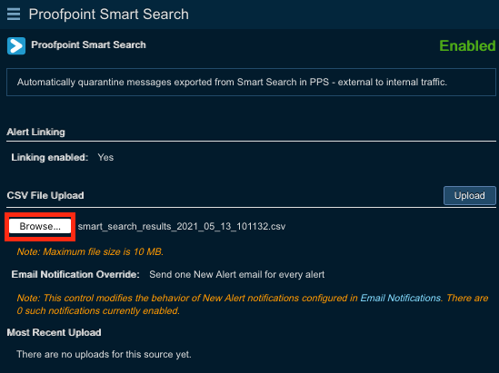Image resolution: width=499 pixels, height=373 pixels.
Task: Click the Email Notification Override label
Action: pos(75,274)
